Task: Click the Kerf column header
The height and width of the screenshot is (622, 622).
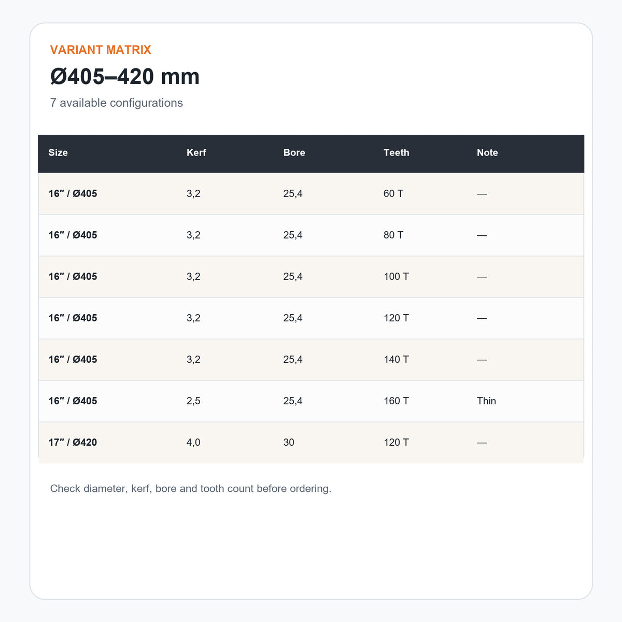Action: click(196, 152)
